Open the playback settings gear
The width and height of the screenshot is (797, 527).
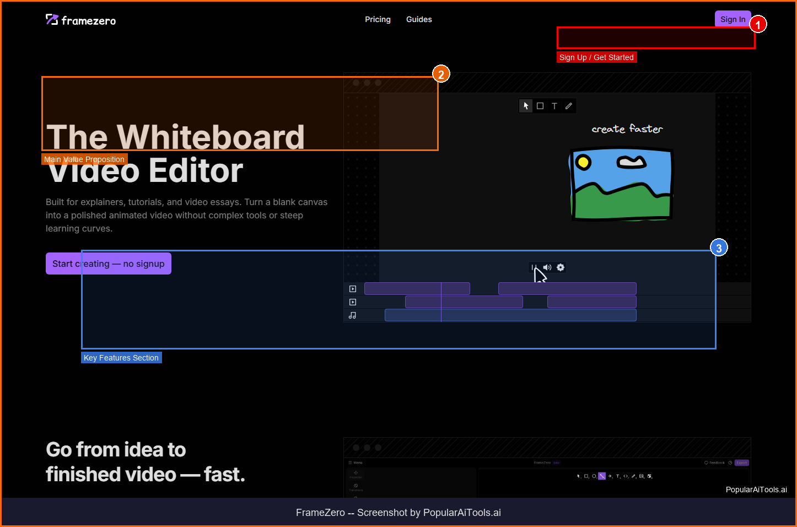click(561, 267)
